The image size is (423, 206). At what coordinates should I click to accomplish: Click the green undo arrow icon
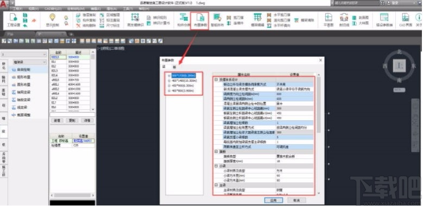(x=25, y=25)
